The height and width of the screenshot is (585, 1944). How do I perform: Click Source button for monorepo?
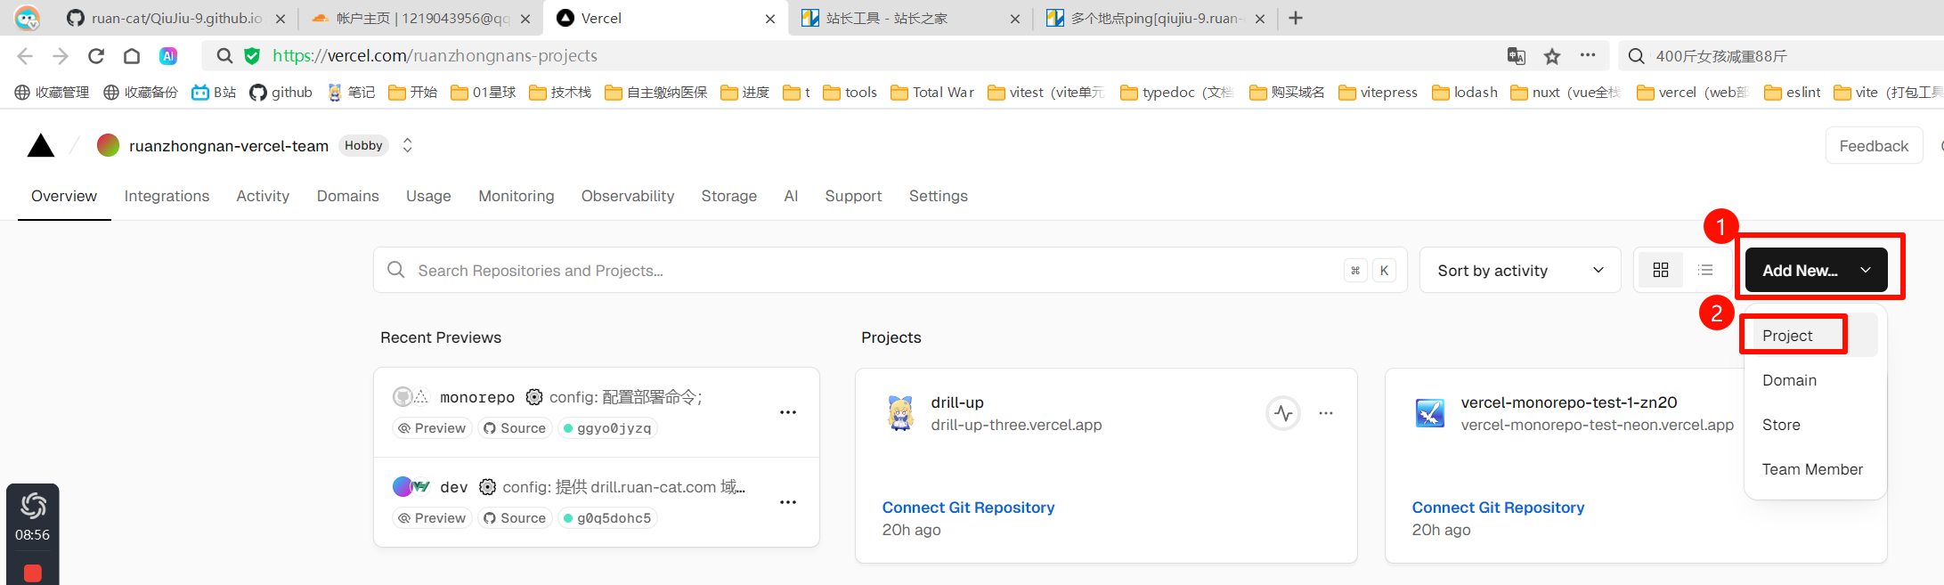point(515,428)
